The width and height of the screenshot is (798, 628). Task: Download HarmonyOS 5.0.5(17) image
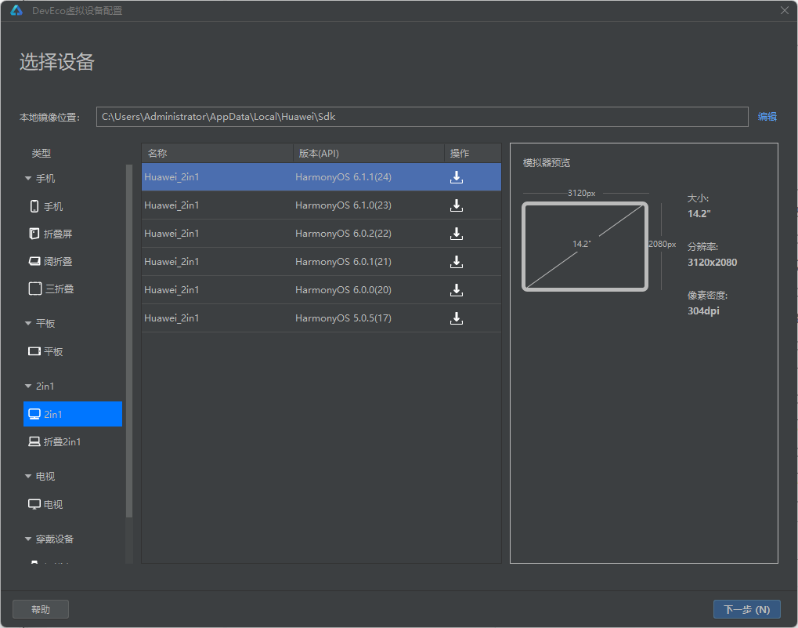[457, 318]
